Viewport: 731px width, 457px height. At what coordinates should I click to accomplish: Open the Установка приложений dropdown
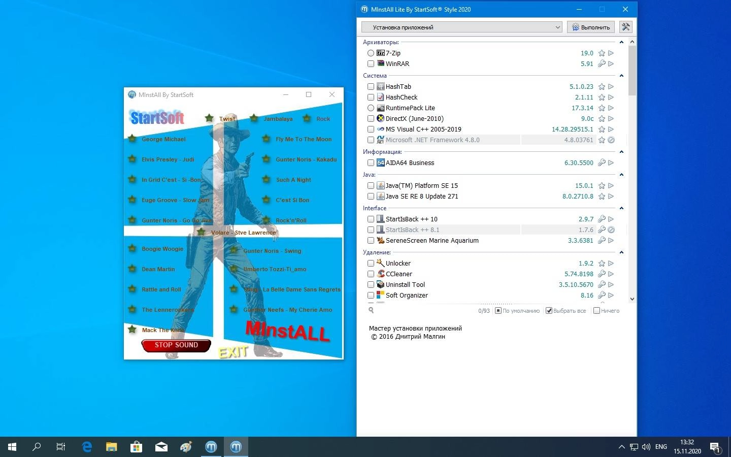pyautogui.click(x=461, y=27)
